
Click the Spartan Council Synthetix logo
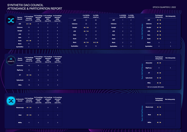click(11, 21)
